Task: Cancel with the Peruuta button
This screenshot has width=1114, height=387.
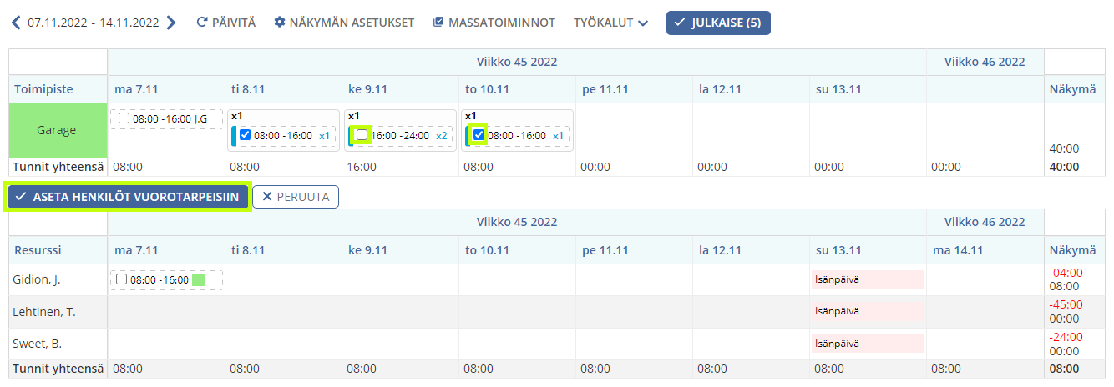Action: [x=296, y=197]
